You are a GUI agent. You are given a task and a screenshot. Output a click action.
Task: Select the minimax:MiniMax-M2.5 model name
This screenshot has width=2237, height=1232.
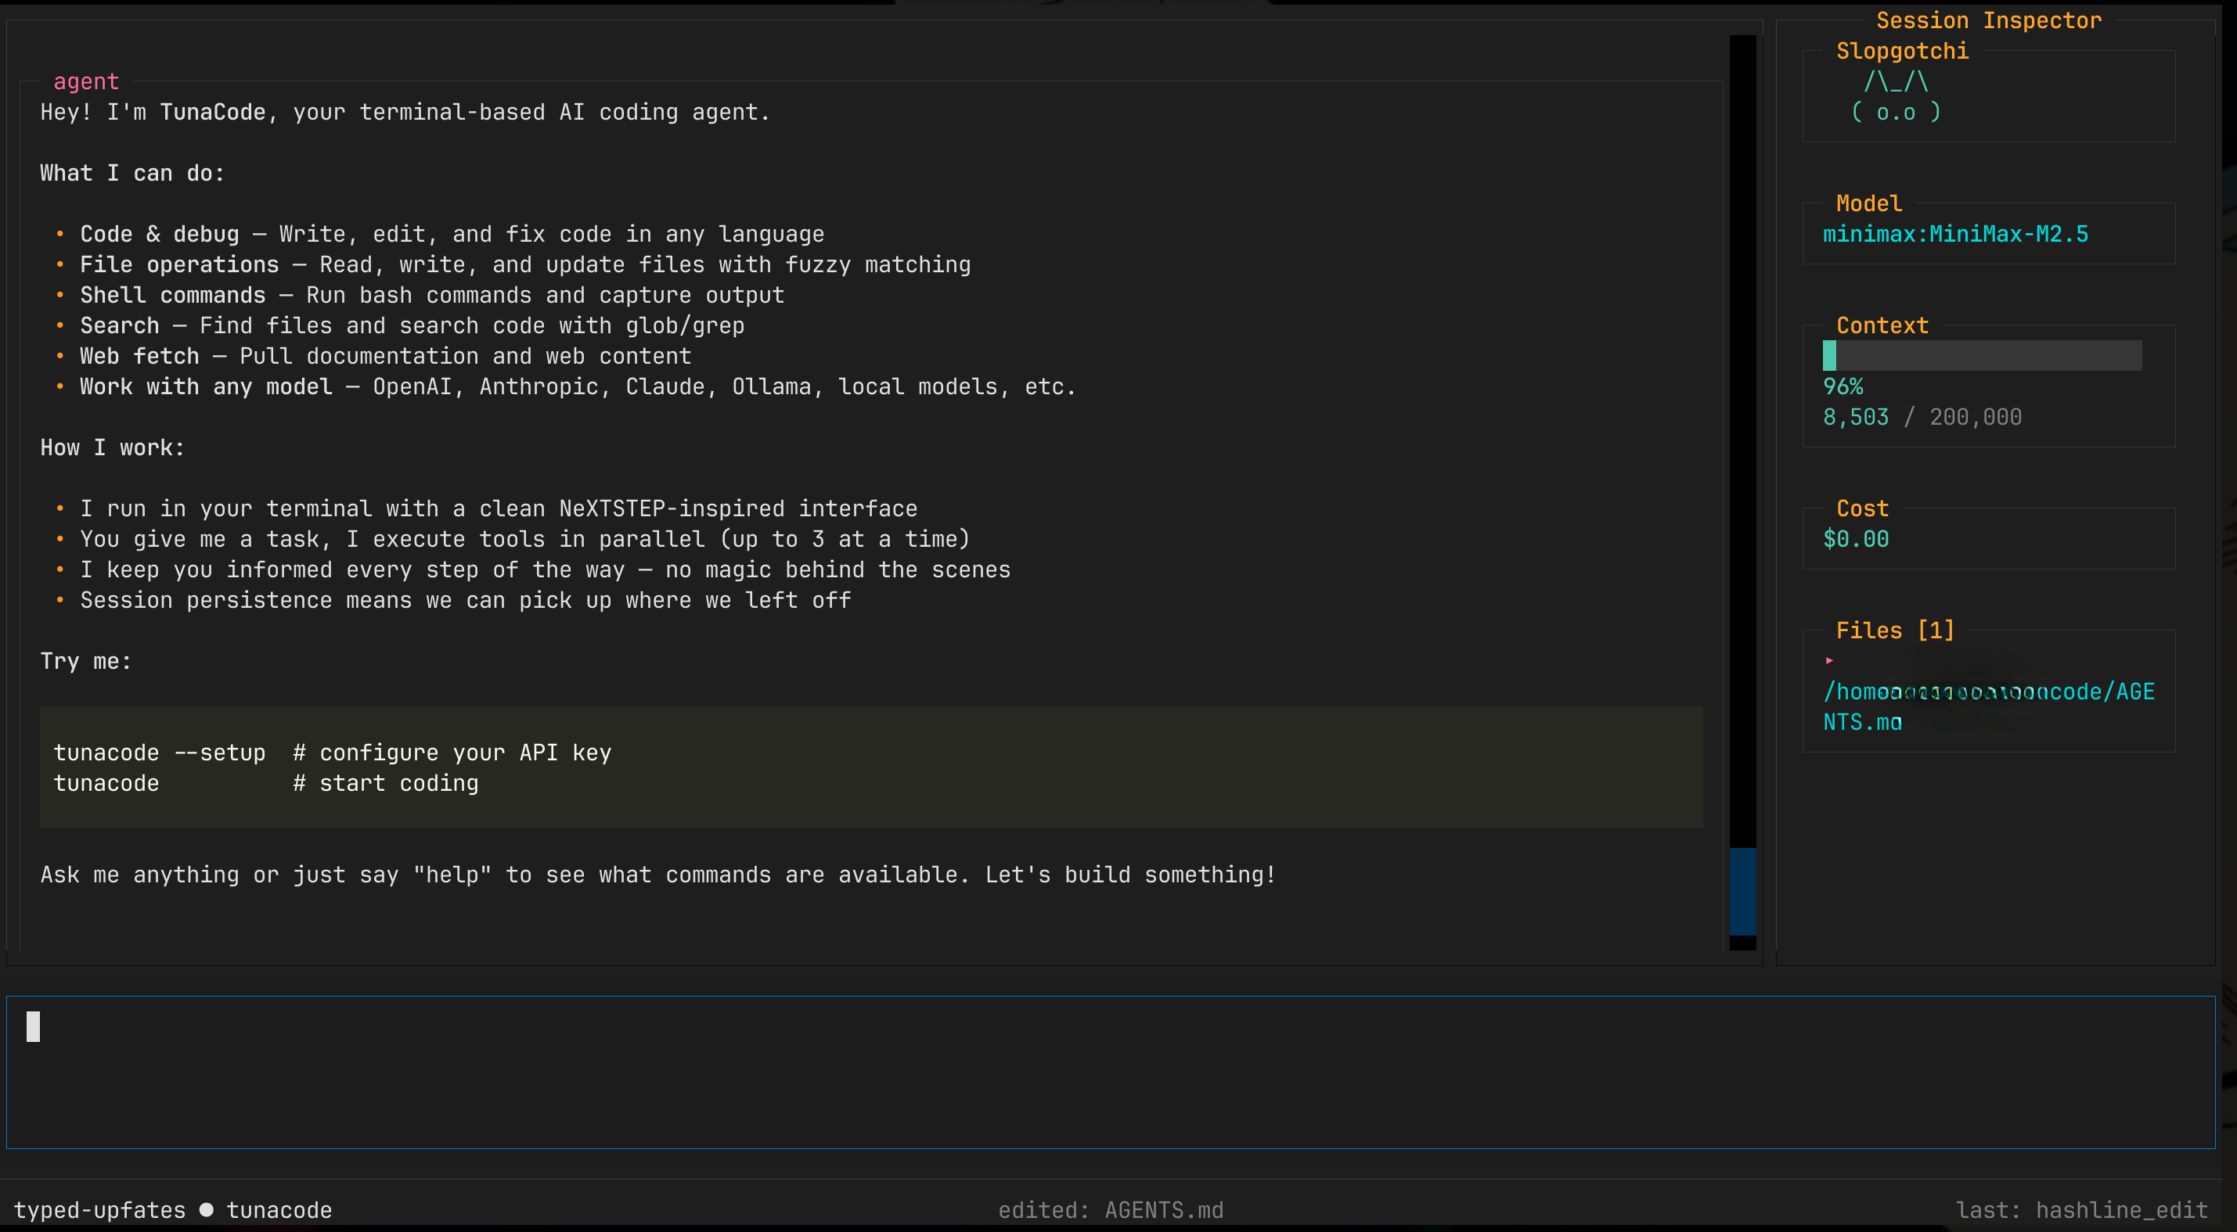[1954, 234]
